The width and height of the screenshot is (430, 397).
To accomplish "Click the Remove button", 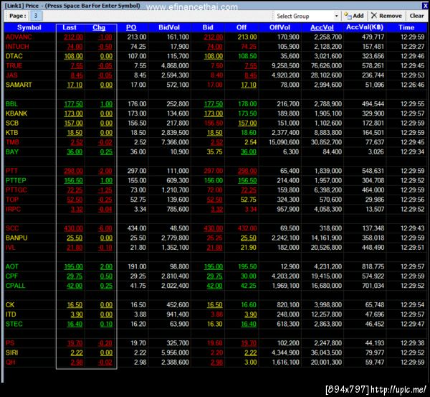I will tap(386, 16).
